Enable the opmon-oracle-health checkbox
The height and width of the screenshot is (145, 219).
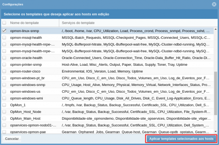tap(4, 58)
